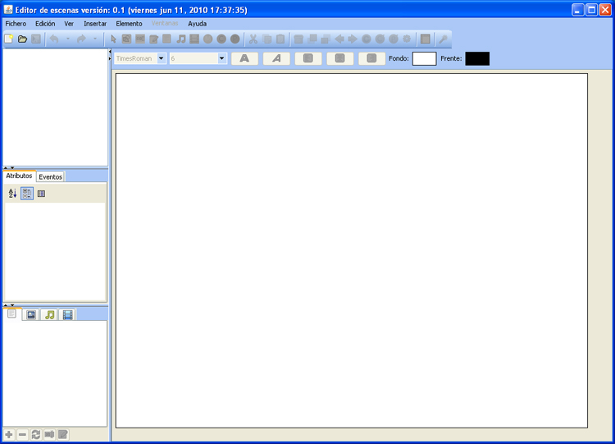Toggle the attribute description panel icon
Viewport: 615px width, 444px height.
click(x=41, y=194)
